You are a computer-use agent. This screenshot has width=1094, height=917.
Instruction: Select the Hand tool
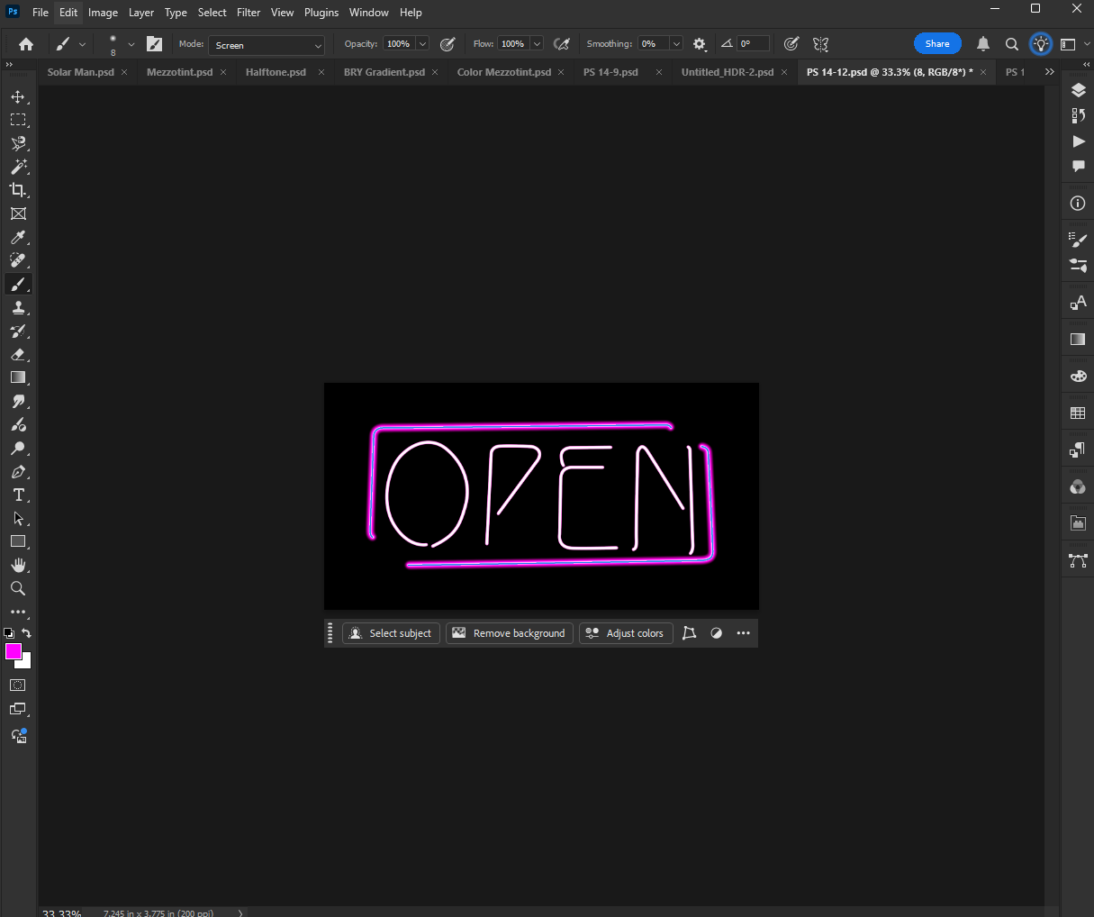tap(18, 565)
